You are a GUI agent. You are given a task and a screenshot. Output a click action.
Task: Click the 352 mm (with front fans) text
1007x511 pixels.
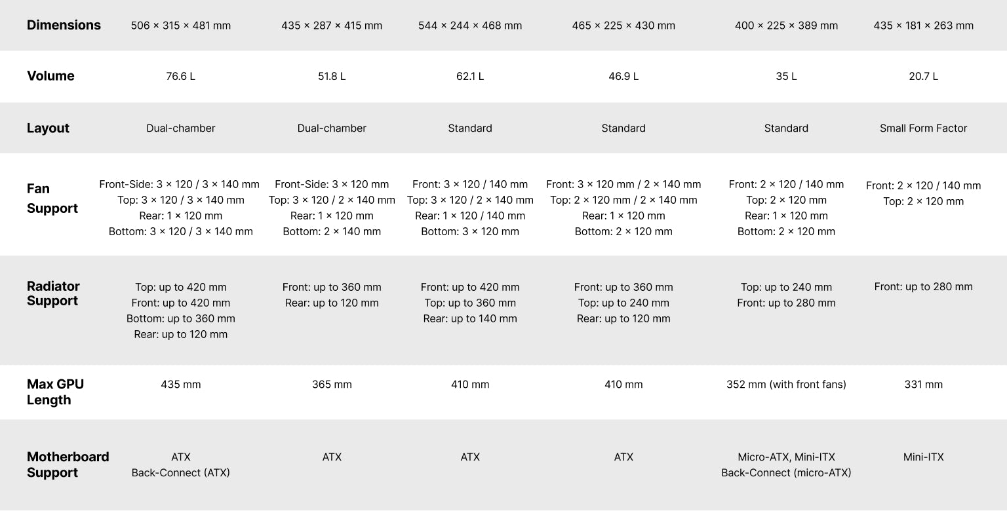[x=786, y=385]
